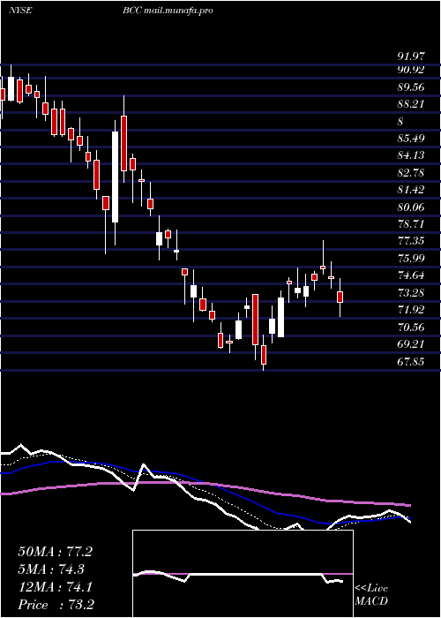The image size is (441, 618).
Task: Click the Price : 73.2 readout
Action: 56,604
